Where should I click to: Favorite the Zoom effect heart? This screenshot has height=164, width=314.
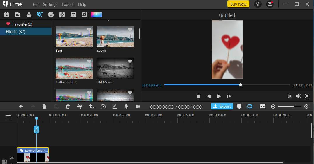pyautogui.click(x=130, y=30)
